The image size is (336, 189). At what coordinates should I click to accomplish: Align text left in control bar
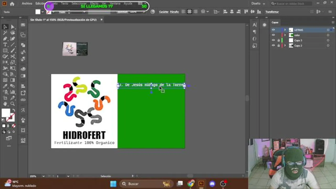[x=183, y=12]
